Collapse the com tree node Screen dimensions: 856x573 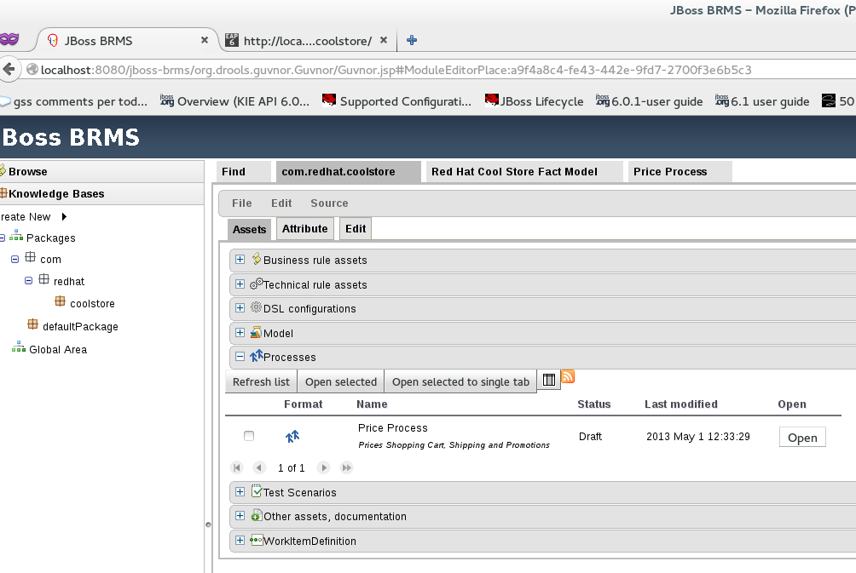[14, 259]
